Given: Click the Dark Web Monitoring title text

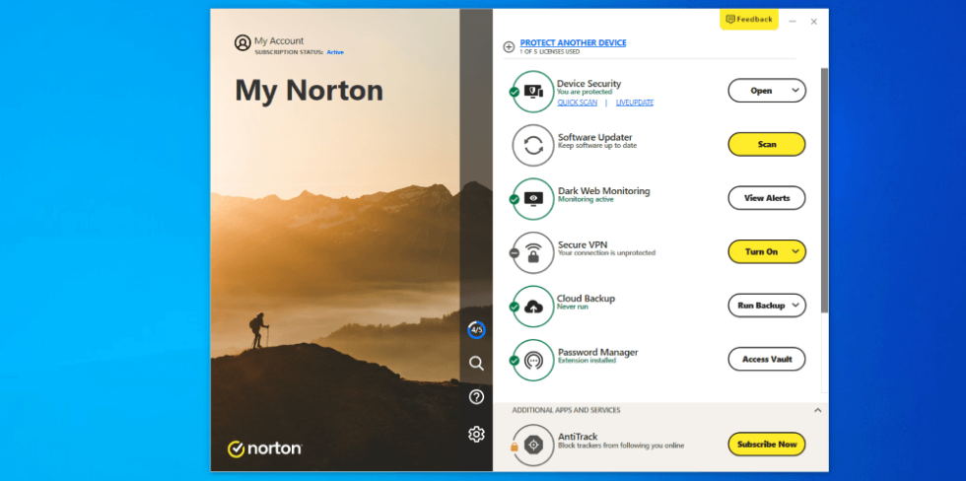Looking at the screenshot, I should (603, 191).
